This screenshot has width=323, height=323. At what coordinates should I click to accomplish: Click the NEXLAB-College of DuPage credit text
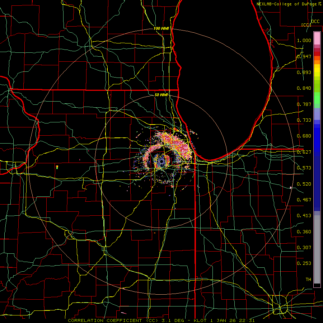click(x=289, y=4)
